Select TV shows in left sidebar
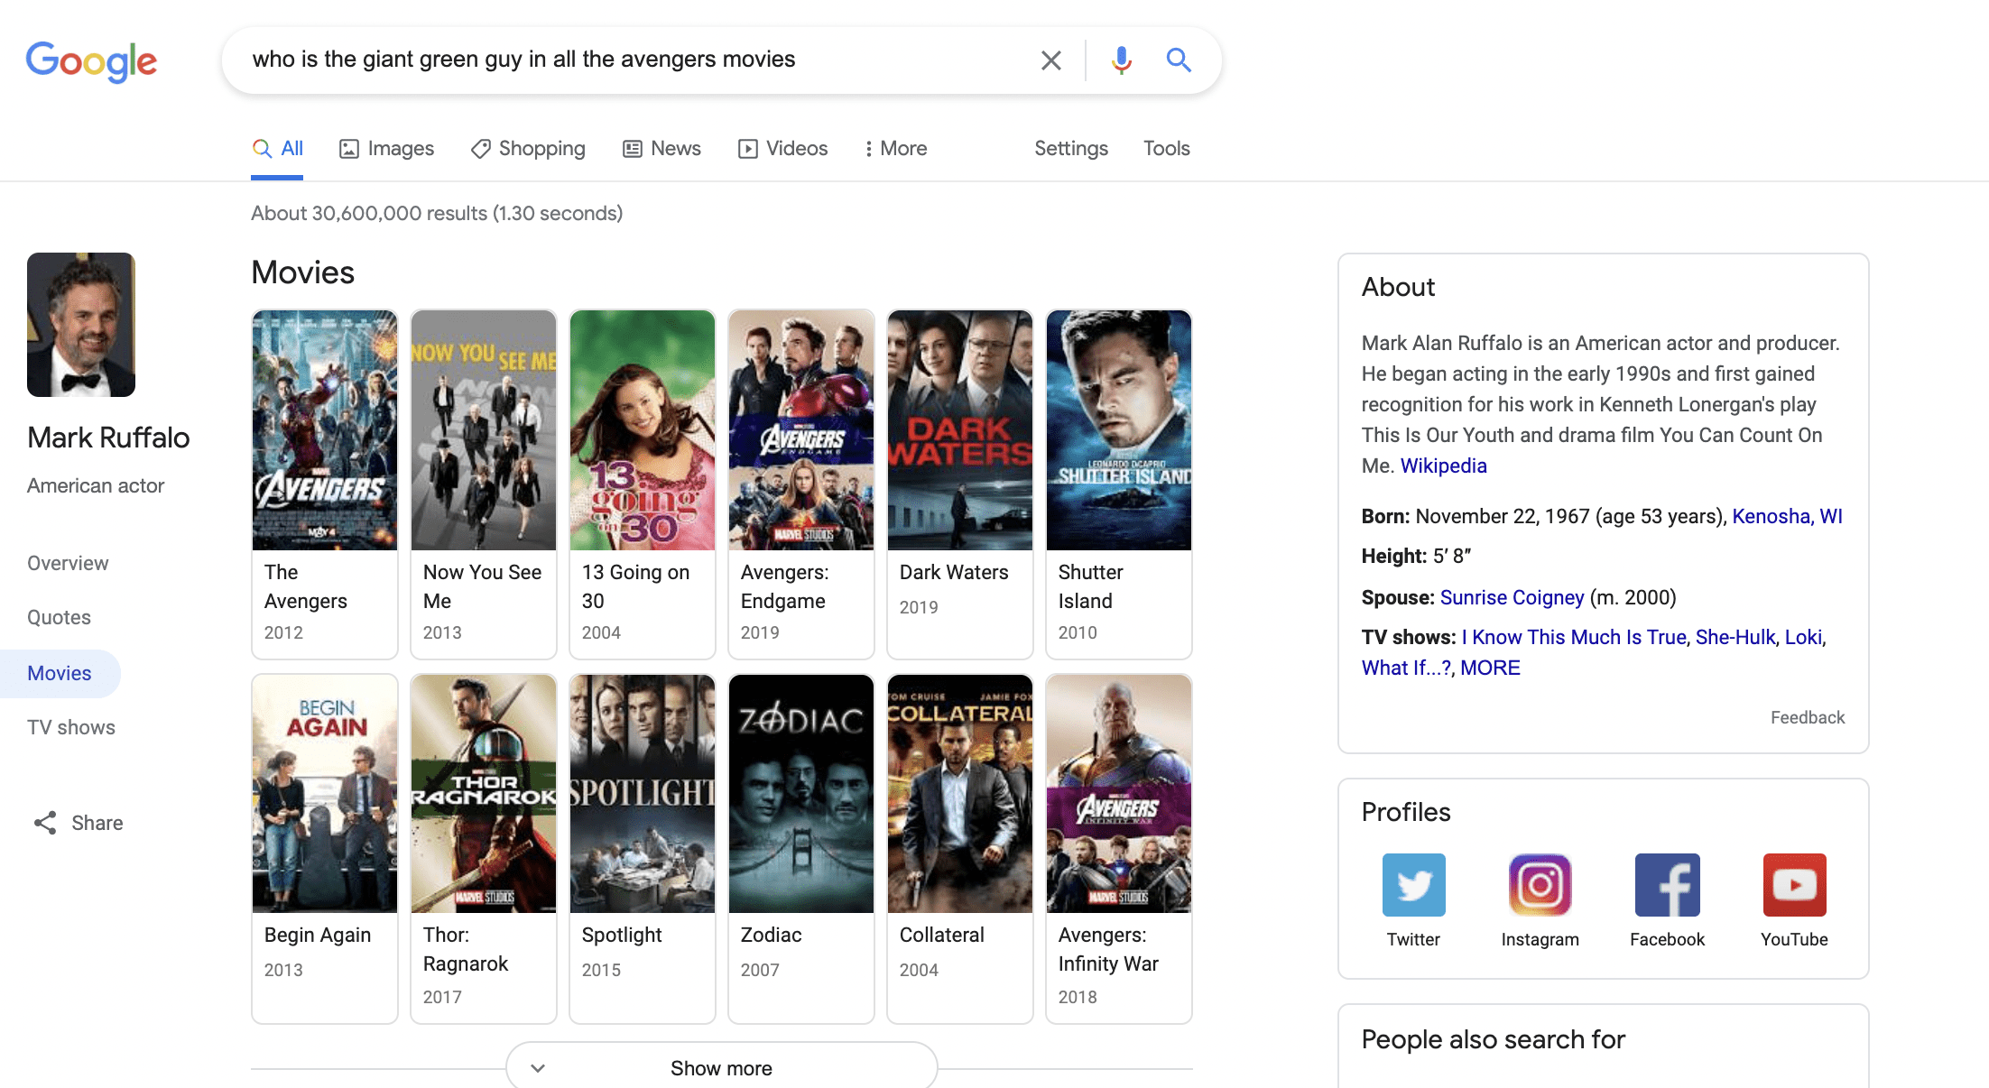Image resolution: width=1989 pixels, height=1088 pixels. coord(71,727)
